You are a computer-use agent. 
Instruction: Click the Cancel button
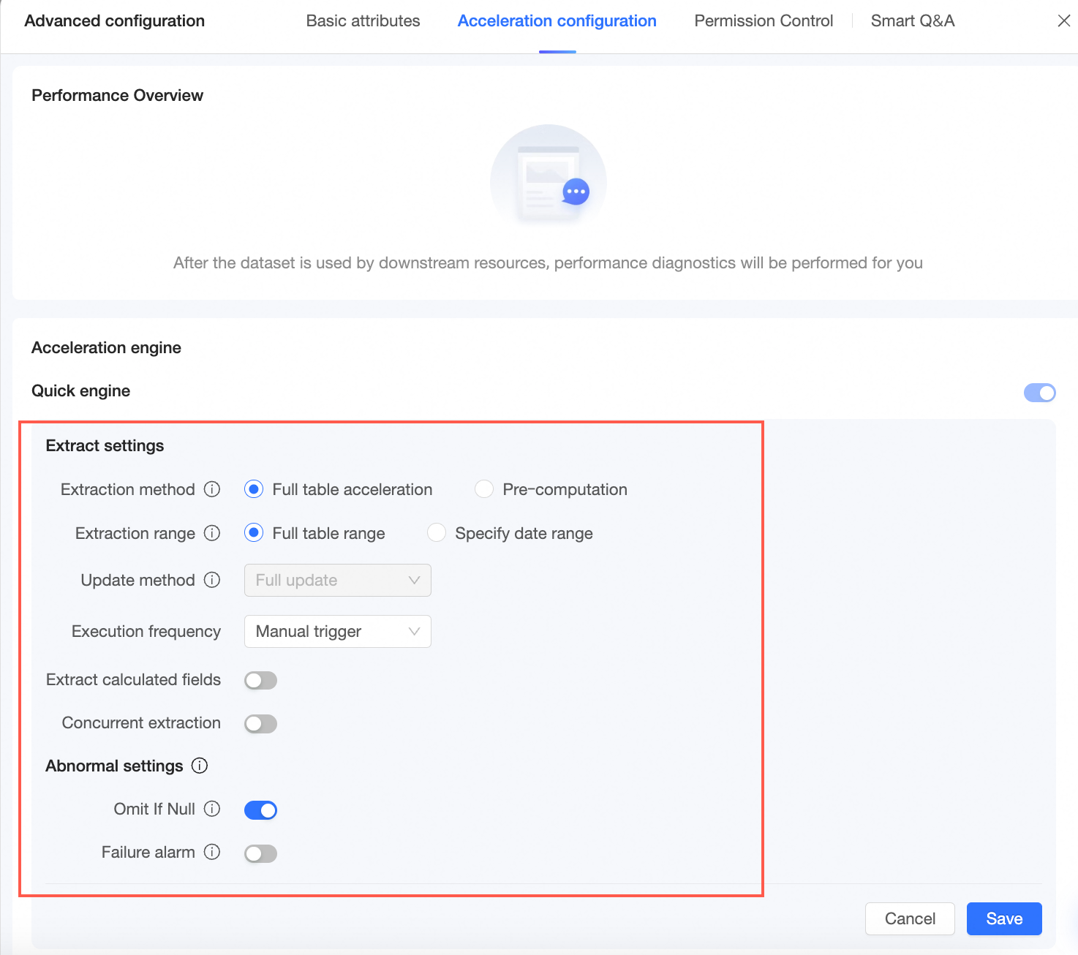tap(910, 918)
